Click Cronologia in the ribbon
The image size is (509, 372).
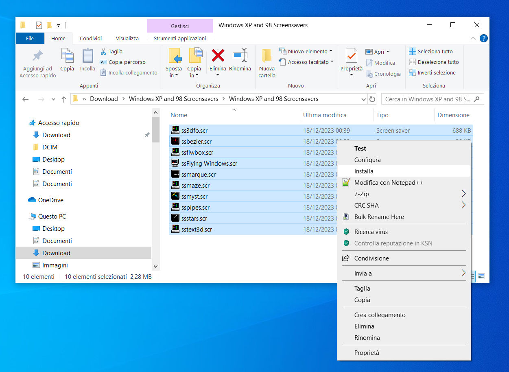(x=383, y=74)
